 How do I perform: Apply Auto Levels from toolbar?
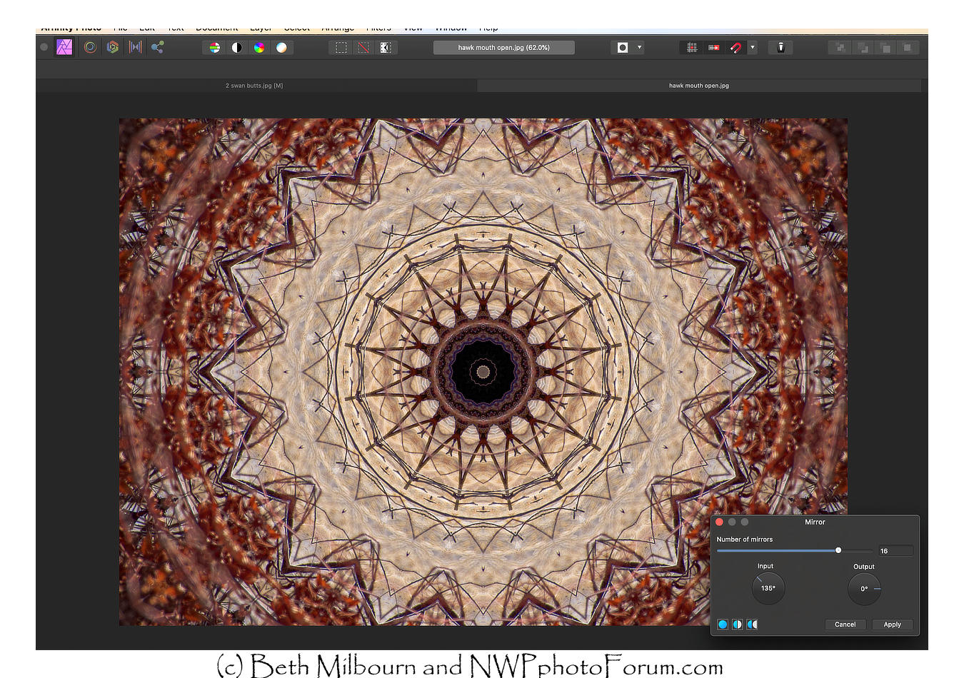(x=215, y=48)
